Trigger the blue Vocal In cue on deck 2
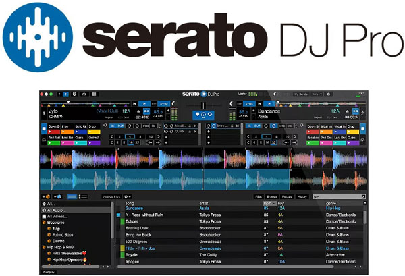 340,132
